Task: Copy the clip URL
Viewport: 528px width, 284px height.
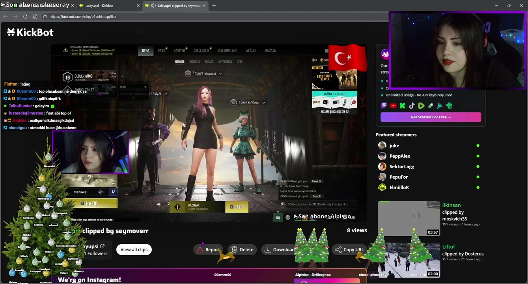Action: [x=349, y=250]
